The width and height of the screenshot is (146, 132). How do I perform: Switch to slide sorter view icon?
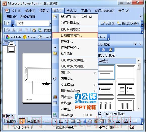[9, 116]
